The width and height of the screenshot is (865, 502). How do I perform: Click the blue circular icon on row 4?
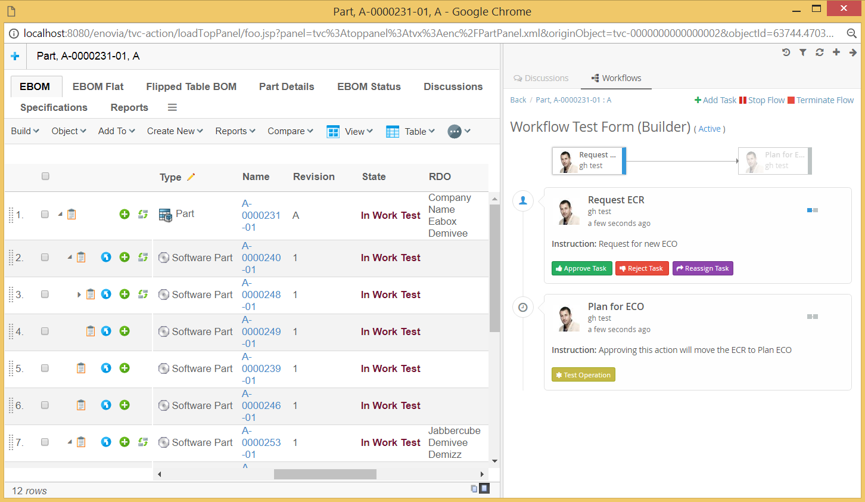point(106,331)
